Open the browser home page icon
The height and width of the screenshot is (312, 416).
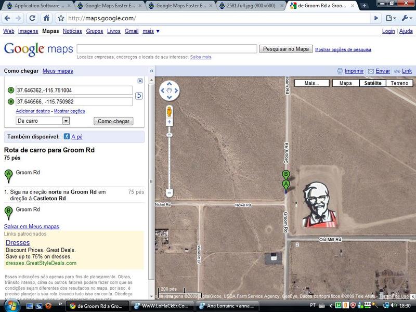(46, 18)
